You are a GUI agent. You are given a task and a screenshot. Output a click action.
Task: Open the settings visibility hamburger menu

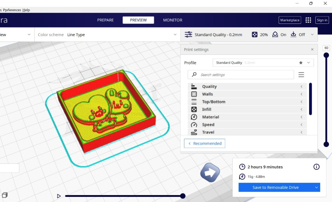[301, 75]
